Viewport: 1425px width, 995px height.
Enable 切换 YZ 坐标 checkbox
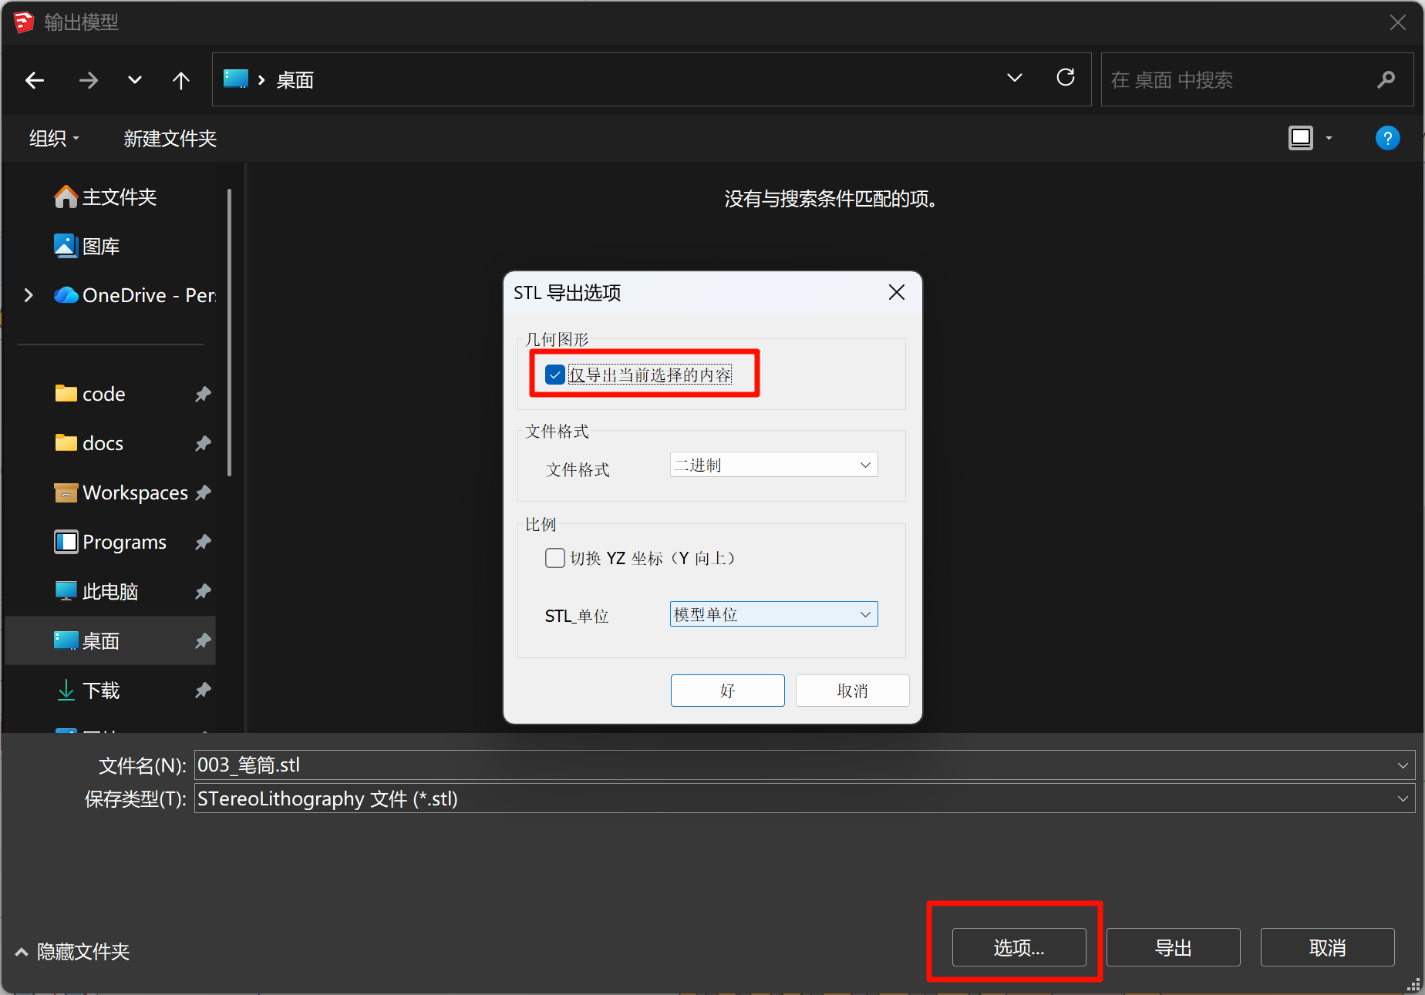pos(555,558)
